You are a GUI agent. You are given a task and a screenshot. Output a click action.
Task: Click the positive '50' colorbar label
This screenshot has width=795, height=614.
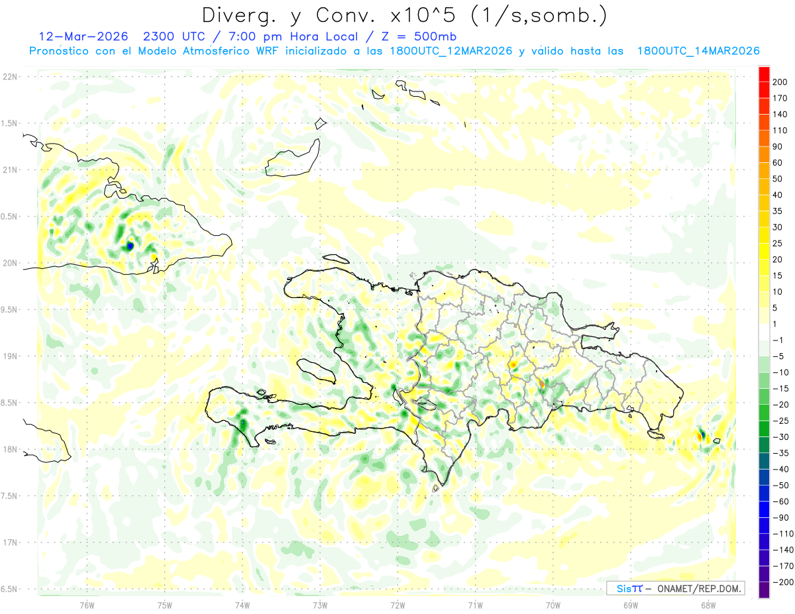778,179
